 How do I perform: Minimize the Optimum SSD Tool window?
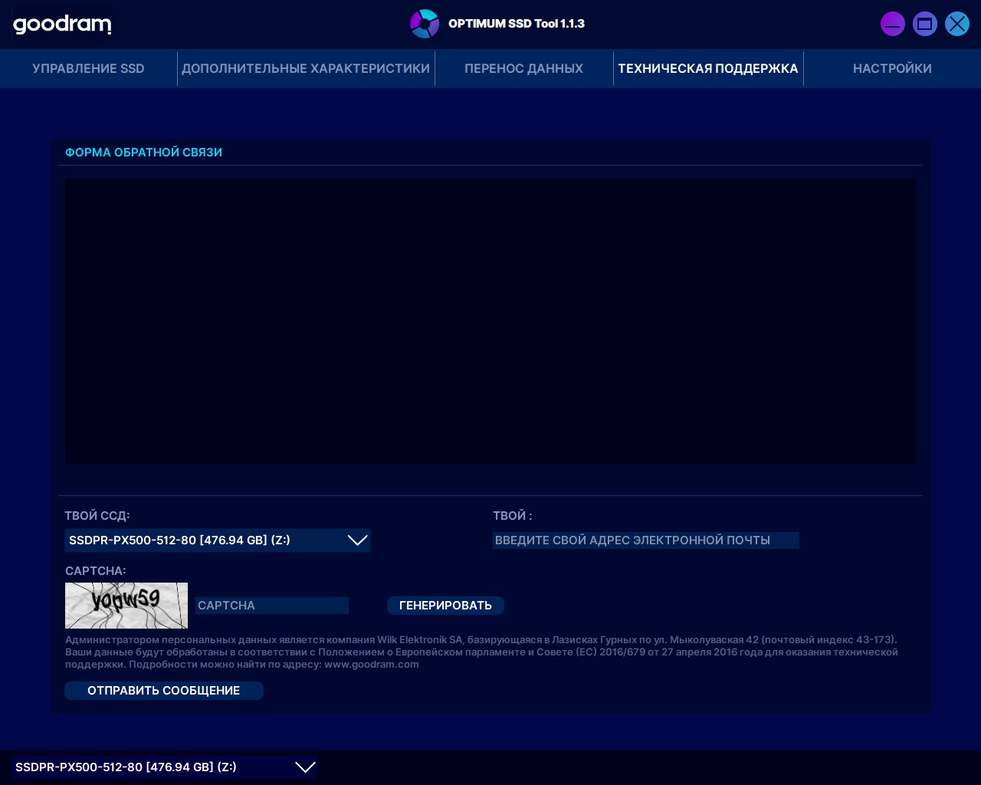[893, 24]
